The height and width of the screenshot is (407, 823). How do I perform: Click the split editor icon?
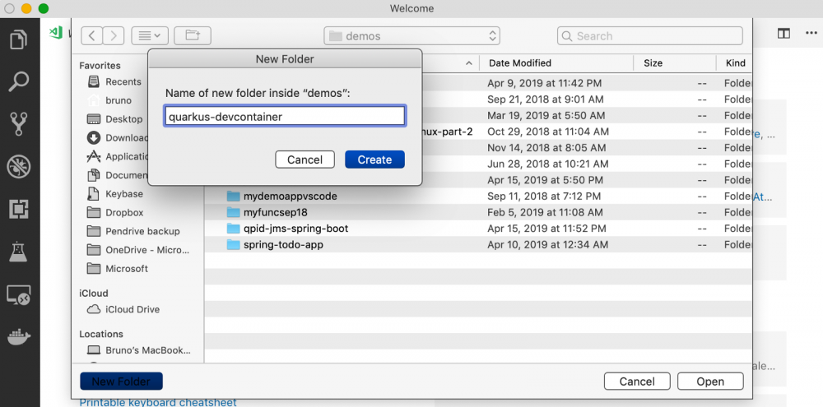point(783,34)
